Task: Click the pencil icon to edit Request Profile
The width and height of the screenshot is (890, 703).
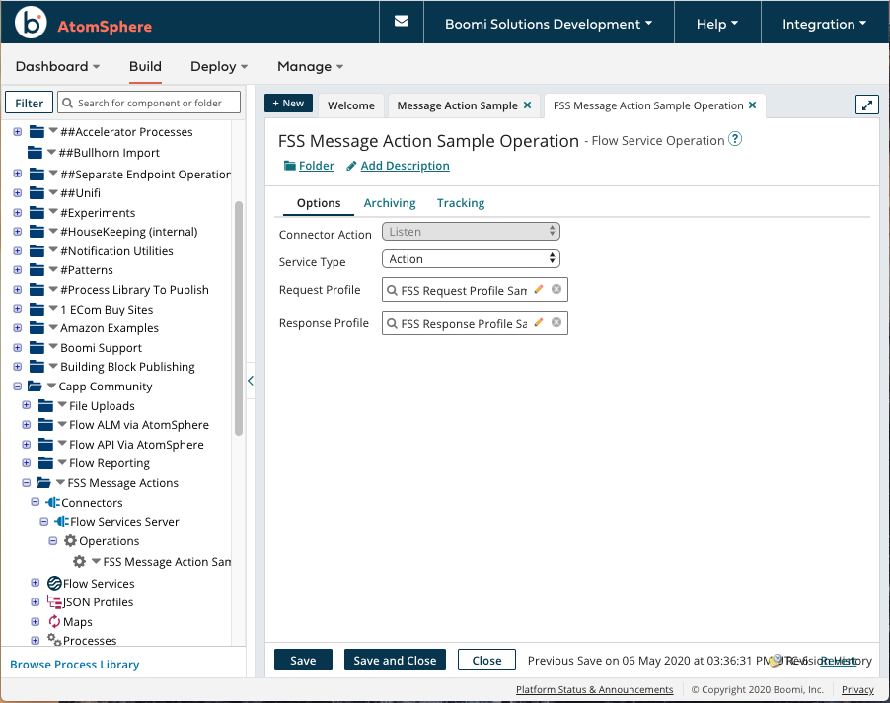Action: coord(539,289)
